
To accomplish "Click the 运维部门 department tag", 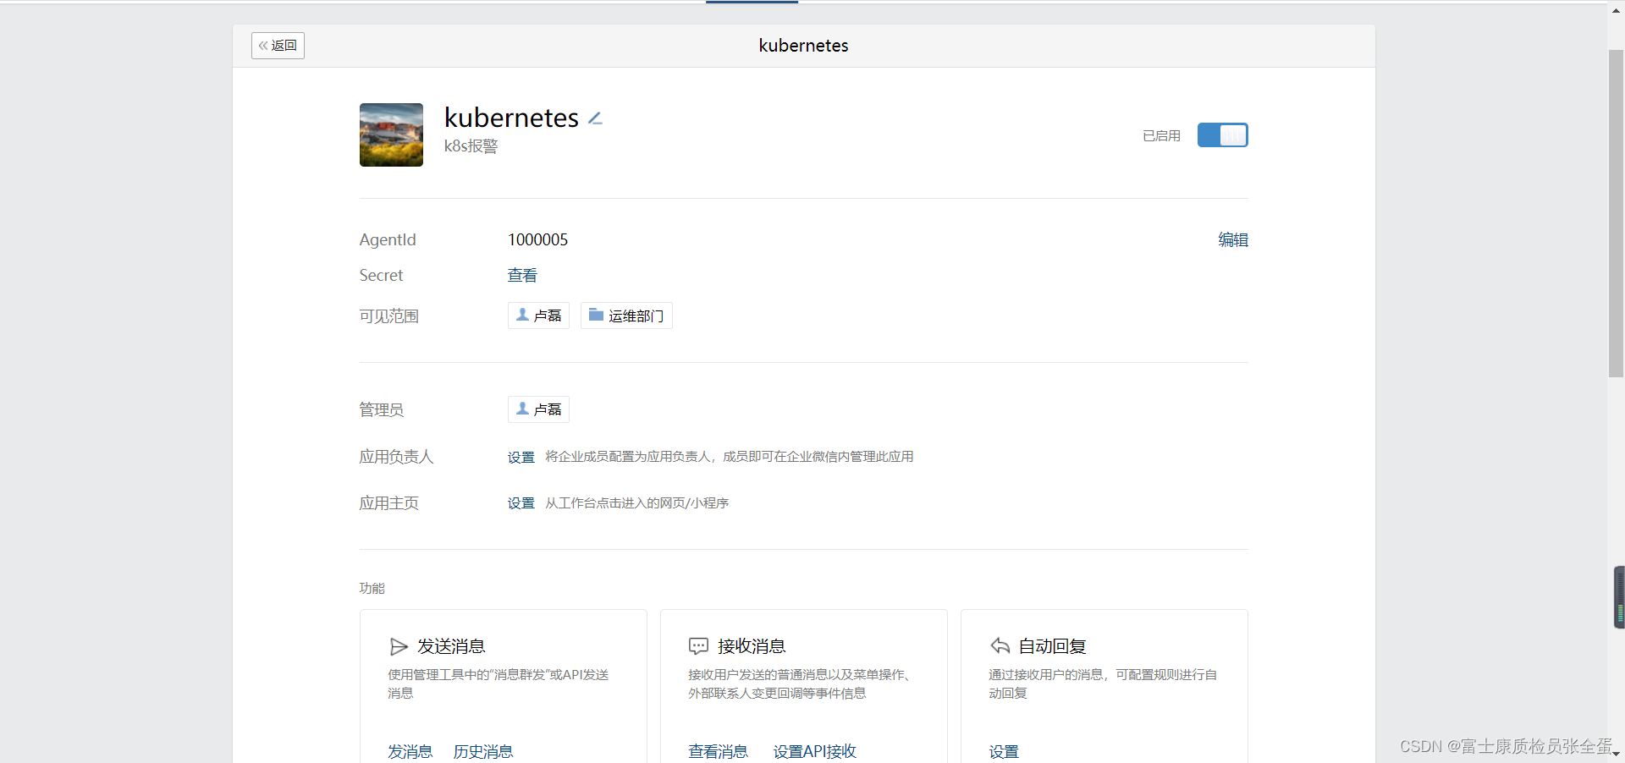I will tap(626, 316).
